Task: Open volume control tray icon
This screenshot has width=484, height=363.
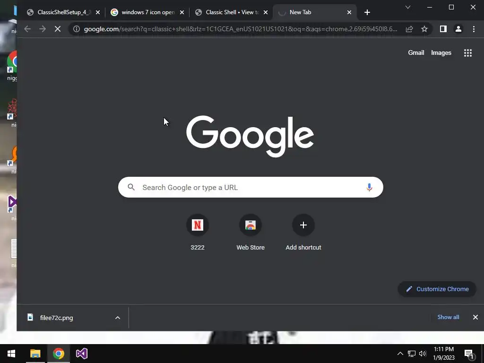Action: tap(423, 354)
